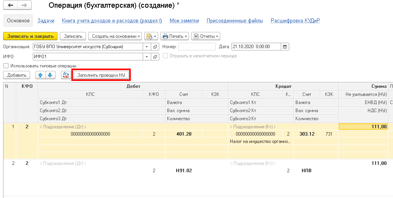This screenshot has width=393, height=198.
Task: Click Подразделение (Кт) in row 1
Action: coord(253,127)
